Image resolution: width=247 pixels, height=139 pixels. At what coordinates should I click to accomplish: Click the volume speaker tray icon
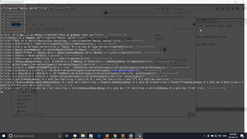tap(220, 136)
